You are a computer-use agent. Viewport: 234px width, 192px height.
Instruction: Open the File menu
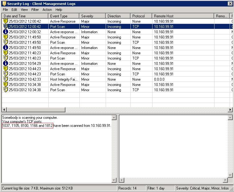tap(5, 10)
